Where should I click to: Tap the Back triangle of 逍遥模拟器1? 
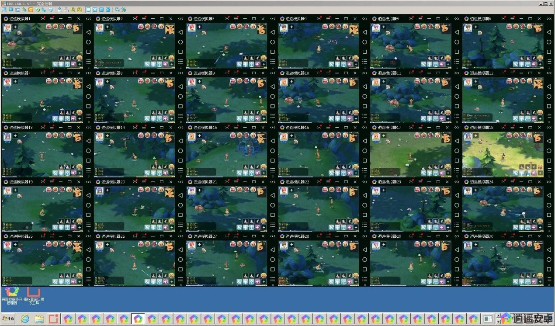coord(88,32)
